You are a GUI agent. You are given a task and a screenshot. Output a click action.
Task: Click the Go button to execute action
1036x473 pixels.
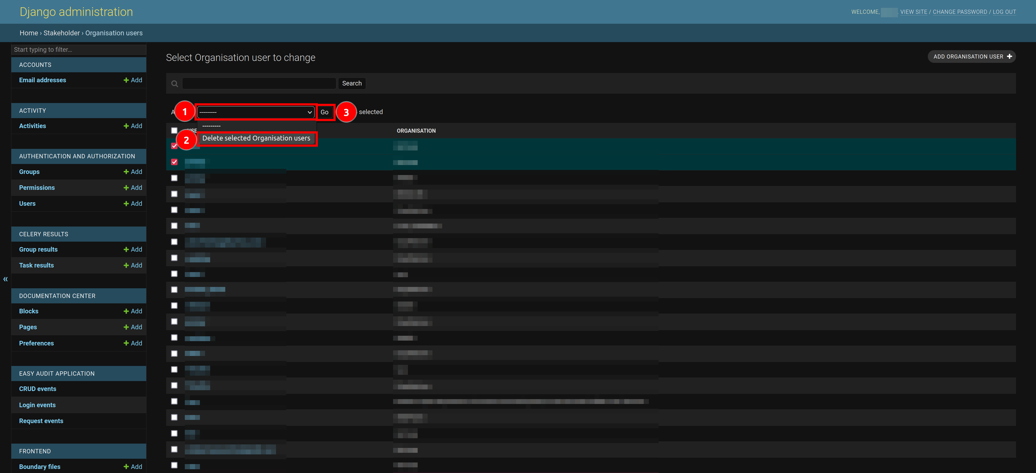point(324,111)
